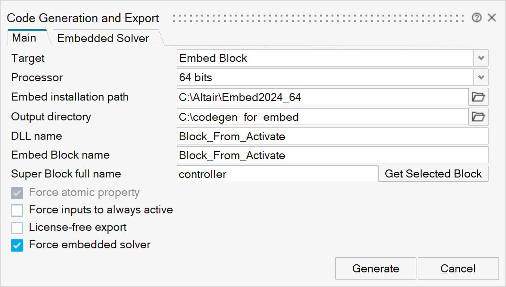Switch to the Embedded Solver tab
The width and height of the screenshot is (506, 287).
pos(103,39)
